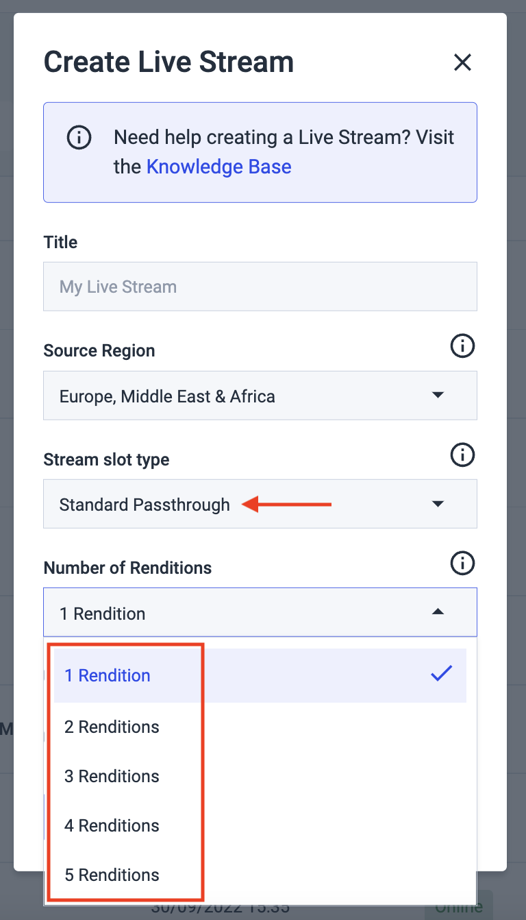Click the Number of Renditions info icon
Viewport: 526px width, 920px height.
[462, 563]
